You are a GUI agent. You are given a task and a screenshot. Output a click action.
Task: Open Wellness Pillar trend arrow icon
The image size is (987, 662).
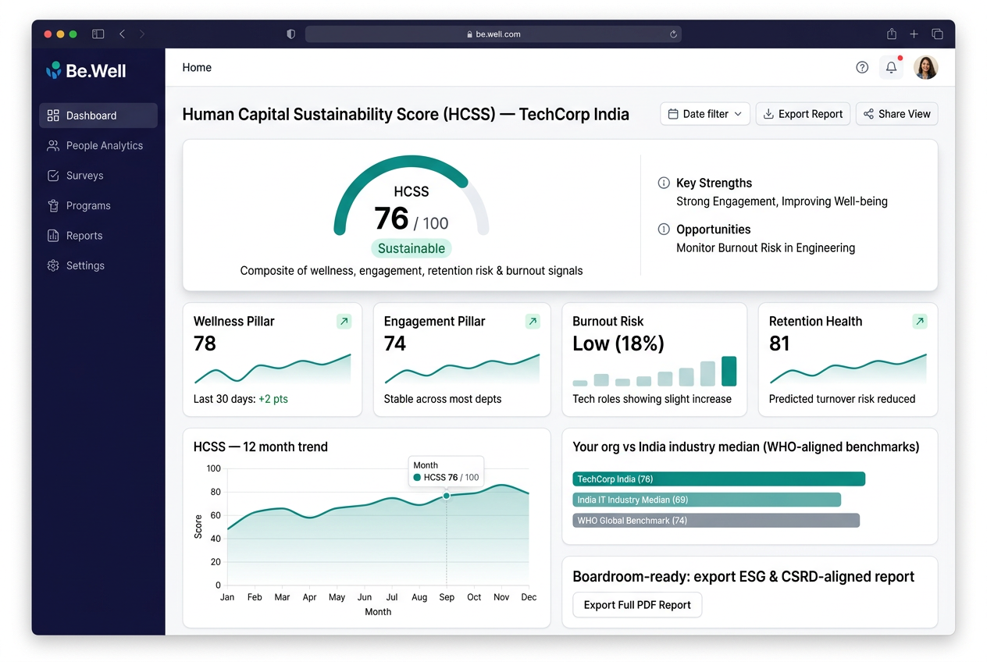tap(344, 322)
